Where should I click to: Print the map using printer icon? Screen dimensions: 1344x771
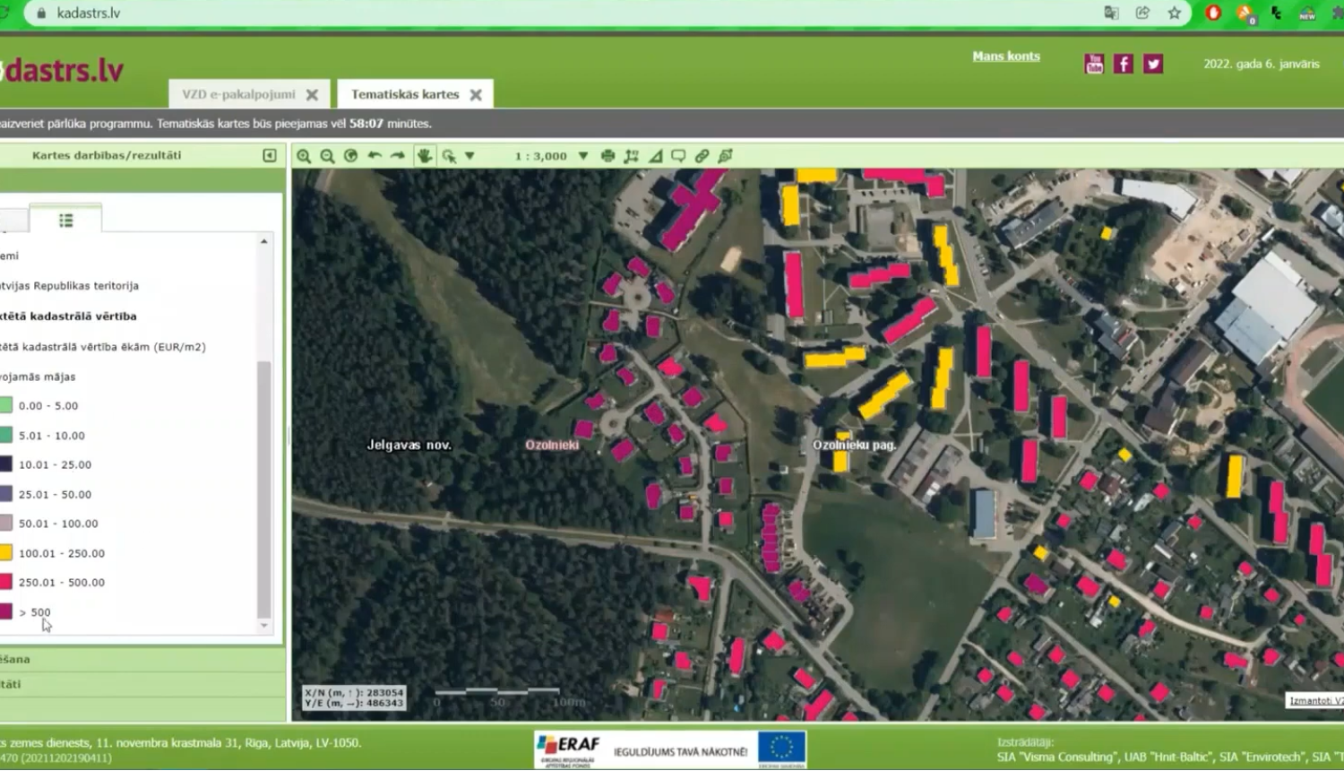coord(607,156)
